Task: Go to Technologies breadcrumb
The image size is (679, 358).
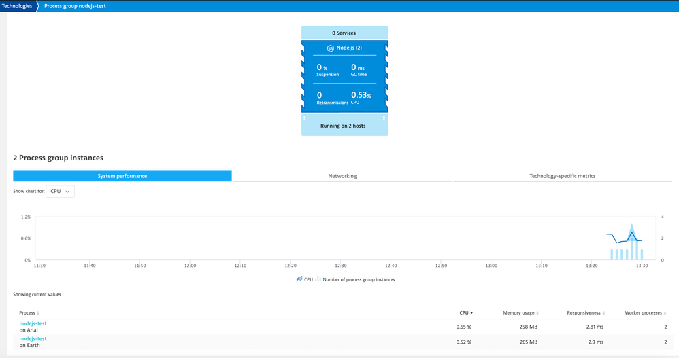Action: [x=17, y=6]
